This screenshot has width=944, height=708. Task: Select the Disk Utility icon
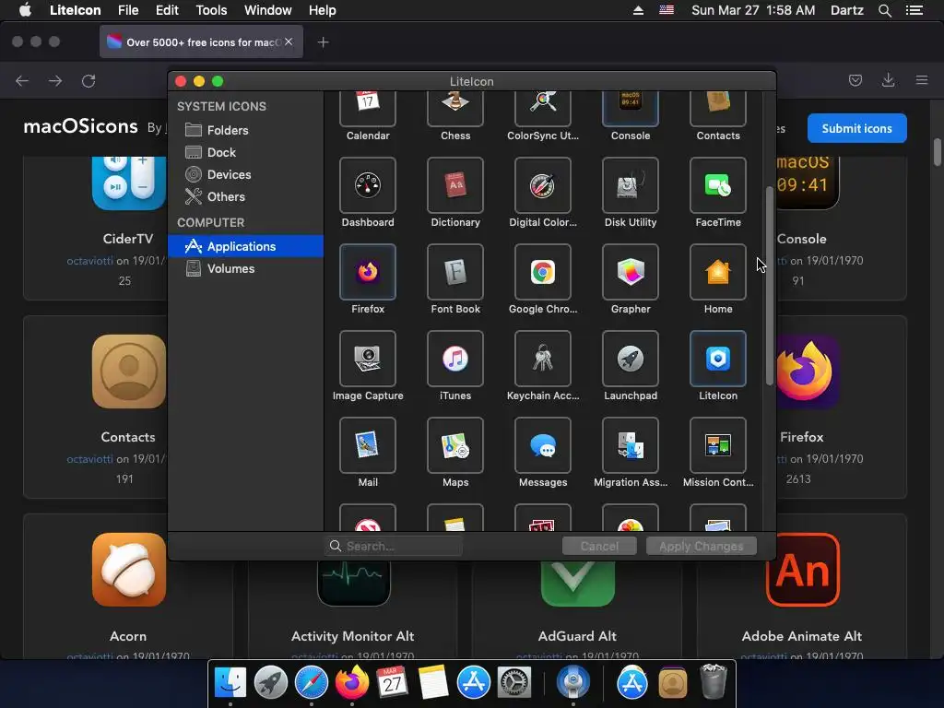click(631, 185)
